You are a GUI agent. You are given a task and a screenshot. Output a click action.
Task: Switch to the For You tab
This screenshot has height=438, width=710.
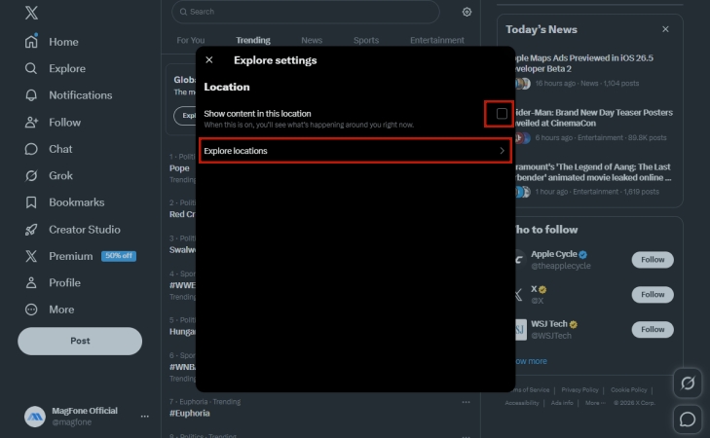191,40
